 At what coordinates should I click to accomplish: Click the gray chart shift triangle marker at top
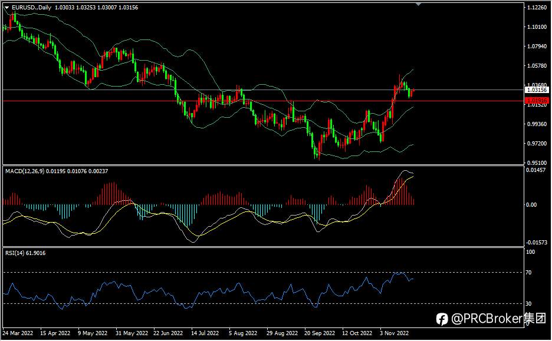(418, 4)
